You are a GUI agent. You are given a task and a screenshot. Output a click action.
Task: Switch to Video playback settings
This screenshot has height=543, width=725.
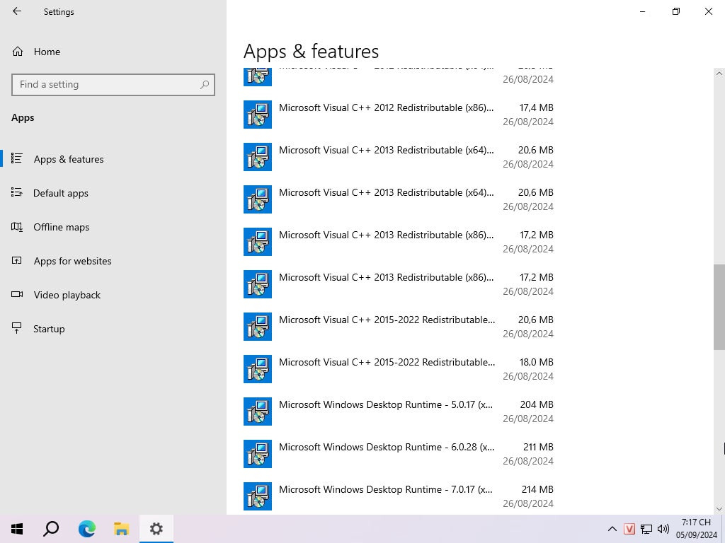click(67, 295)
